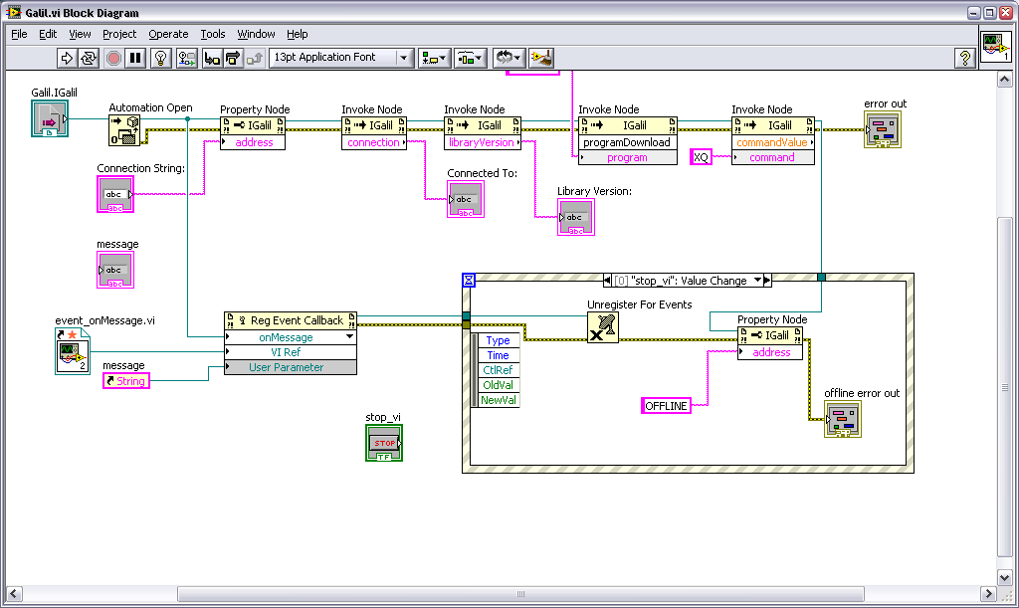Toggle Highlight Execution lightbulb
Viewport: 1019px width, 608px height.
(160, 58)
